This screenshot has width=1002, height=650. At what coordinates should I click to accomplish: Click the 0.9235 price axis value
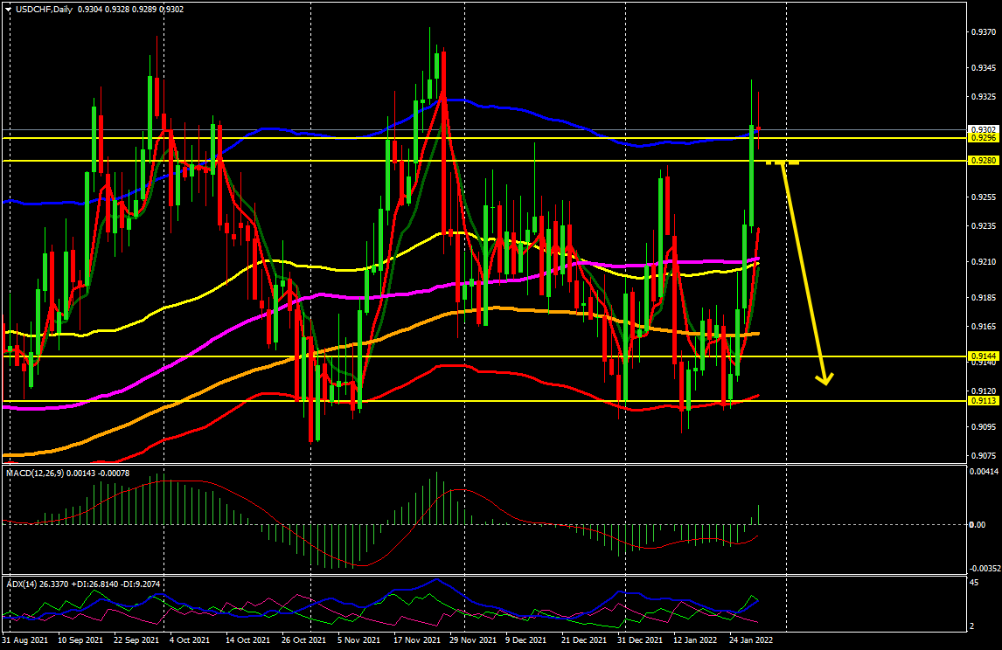[984, 226]
